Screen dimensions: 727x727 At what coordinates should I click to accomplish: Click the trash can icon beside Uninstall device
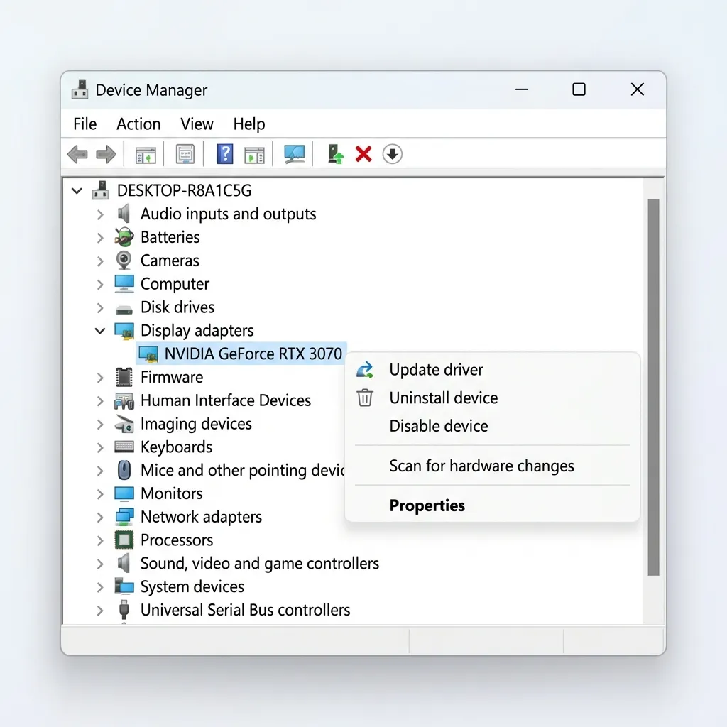point(365,398)
